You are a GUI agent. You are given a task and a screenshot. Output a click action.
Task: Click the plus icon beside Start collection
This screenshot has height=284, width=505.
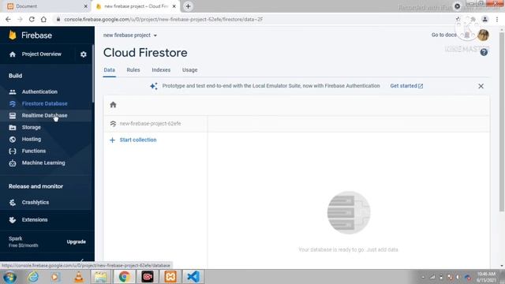coord(112,140)
